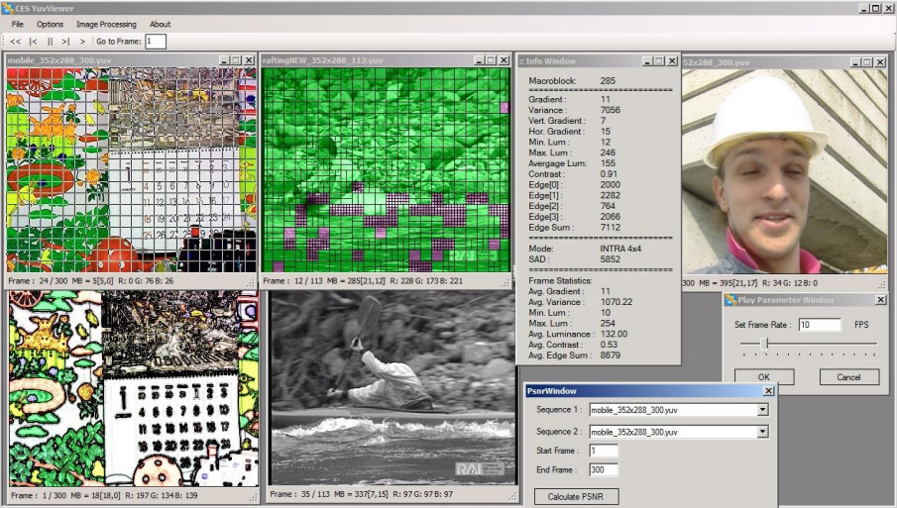Screen dimensions: 897x508
Task: Expand the Sequence 1 dropdown
Action: pos(762,410)
